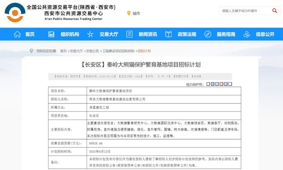Choose the blue eye-protection color swatch
Viewport: 283px width, 170px height.
[x=213, y=84]
